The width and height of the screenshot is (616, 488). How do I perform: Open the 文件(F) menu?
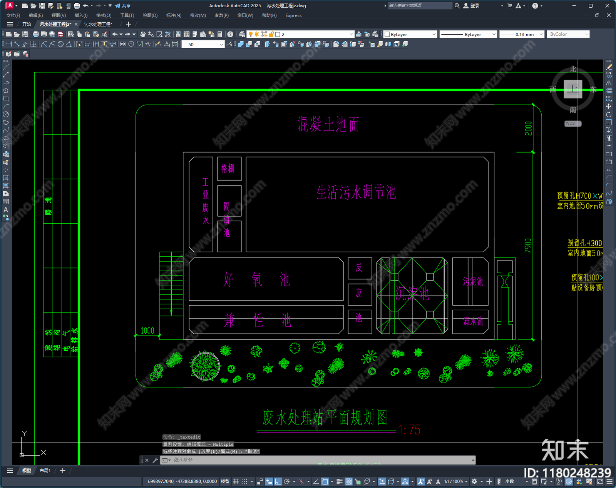(13, 15)
